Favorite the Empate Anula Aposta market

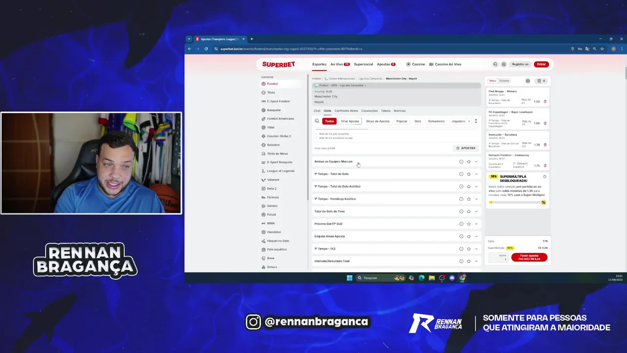(x=469, y=236)
